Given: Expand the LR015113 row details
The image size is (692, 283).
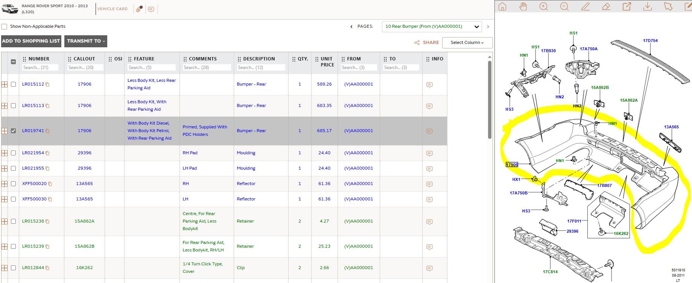Looking at the screenshot, I should [5, 106].
